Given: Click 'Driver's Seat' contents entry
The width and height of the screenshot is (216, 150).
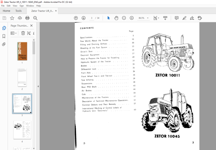Looking at the screenshot, I should point(86,52).
